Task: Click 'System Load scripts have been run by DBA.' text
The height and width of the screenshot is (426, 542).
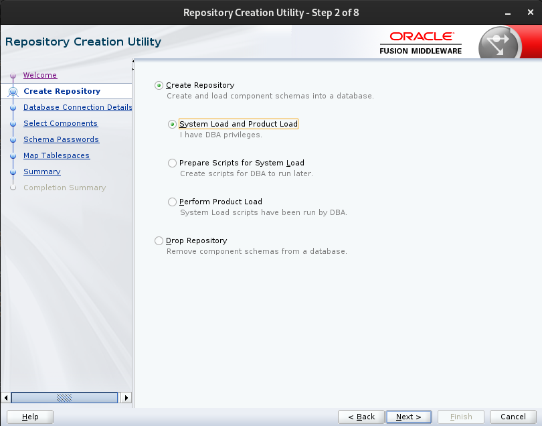Action: pyautogui.click(x=264, y=212)
